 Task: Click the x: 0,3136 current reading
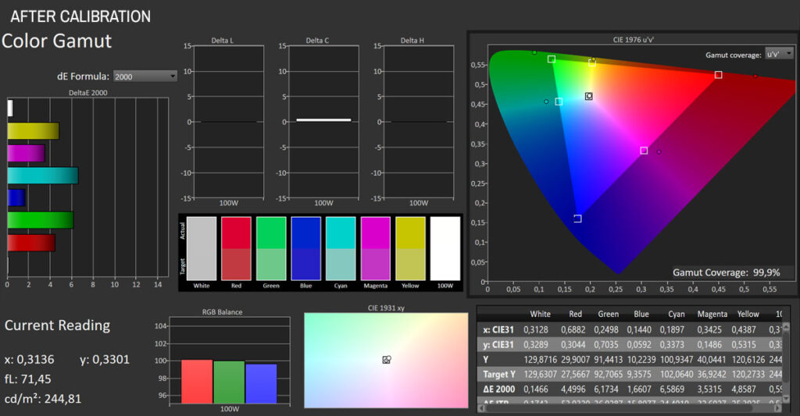pyautogui.click(x=29, y=359)
